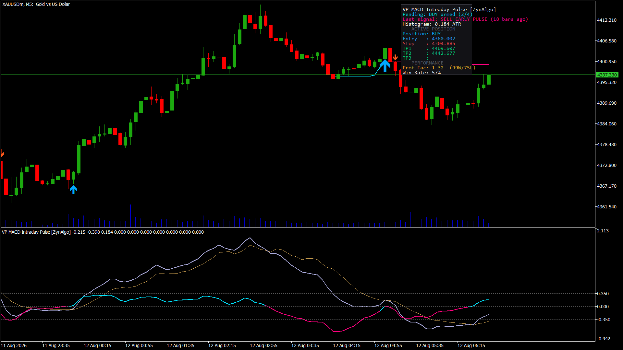Click the large blue buy arrow signal

coord(385,65)
